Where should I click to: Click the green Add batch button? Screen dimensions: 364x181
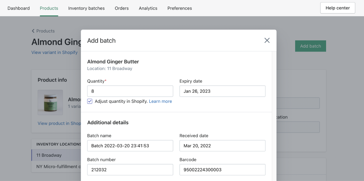(x=311, y=46)
